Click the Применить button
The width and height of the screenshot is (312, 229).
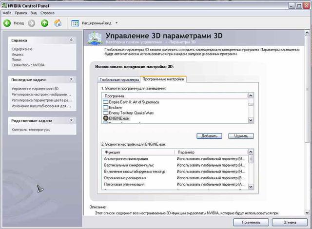pyautogui.click(x=251, y=222)
